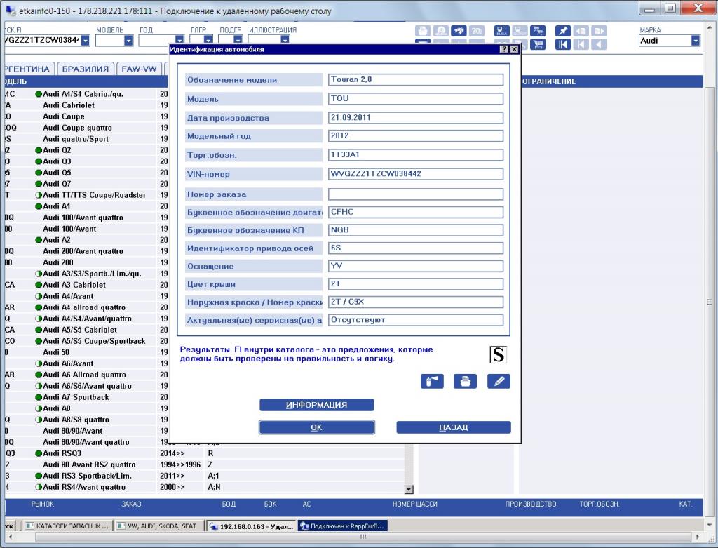Switch to the FAW-VW tab
This screenshot has height=548, width=718.
click(x=139, y=69)
